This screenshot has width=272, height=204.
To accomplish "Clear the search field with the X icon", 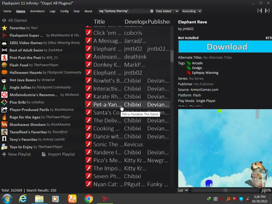I will click(152, 11).
